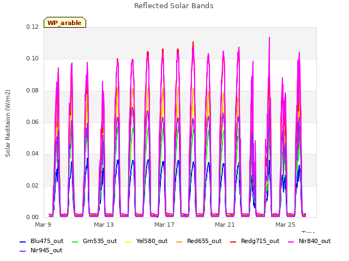Click the Mar 13 x-axis tick label
This screenshot has height=261, width=349.
coord(104,225)
